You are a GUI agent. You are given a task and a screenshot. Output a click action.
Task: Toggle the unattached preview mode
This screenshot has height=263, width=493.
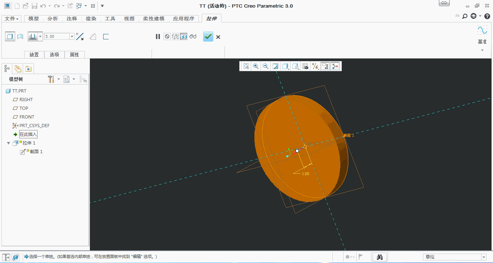pyautogui.click(x=175, y=36)
